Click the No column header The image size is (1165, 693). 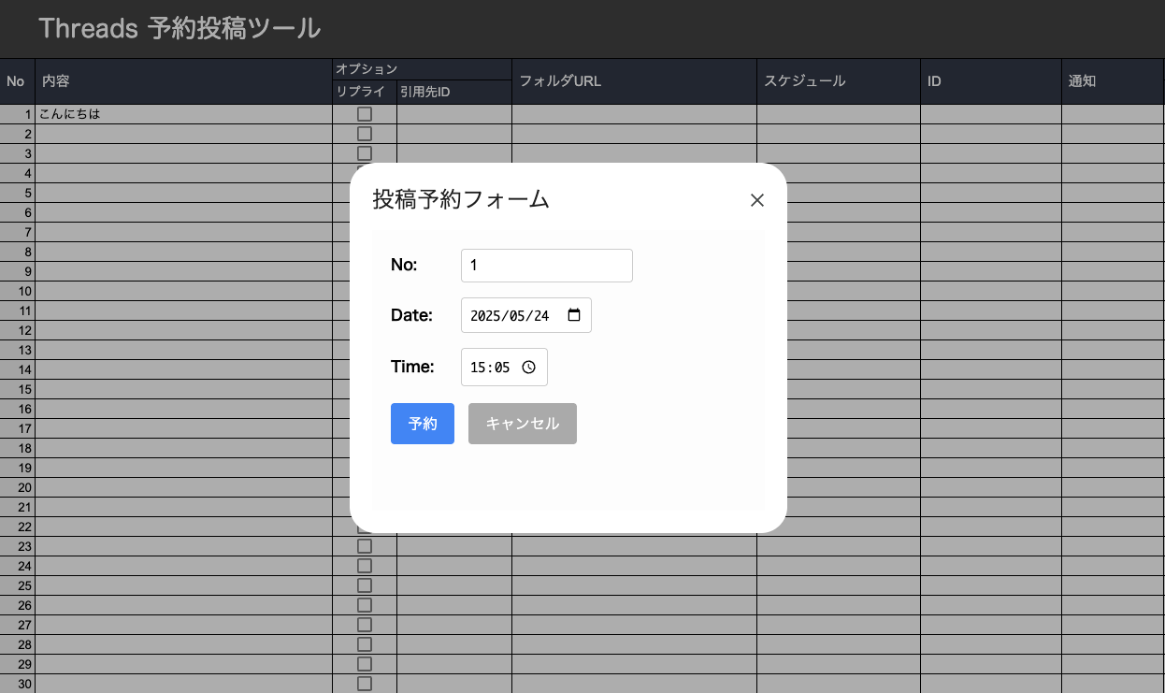click(17, 81)
